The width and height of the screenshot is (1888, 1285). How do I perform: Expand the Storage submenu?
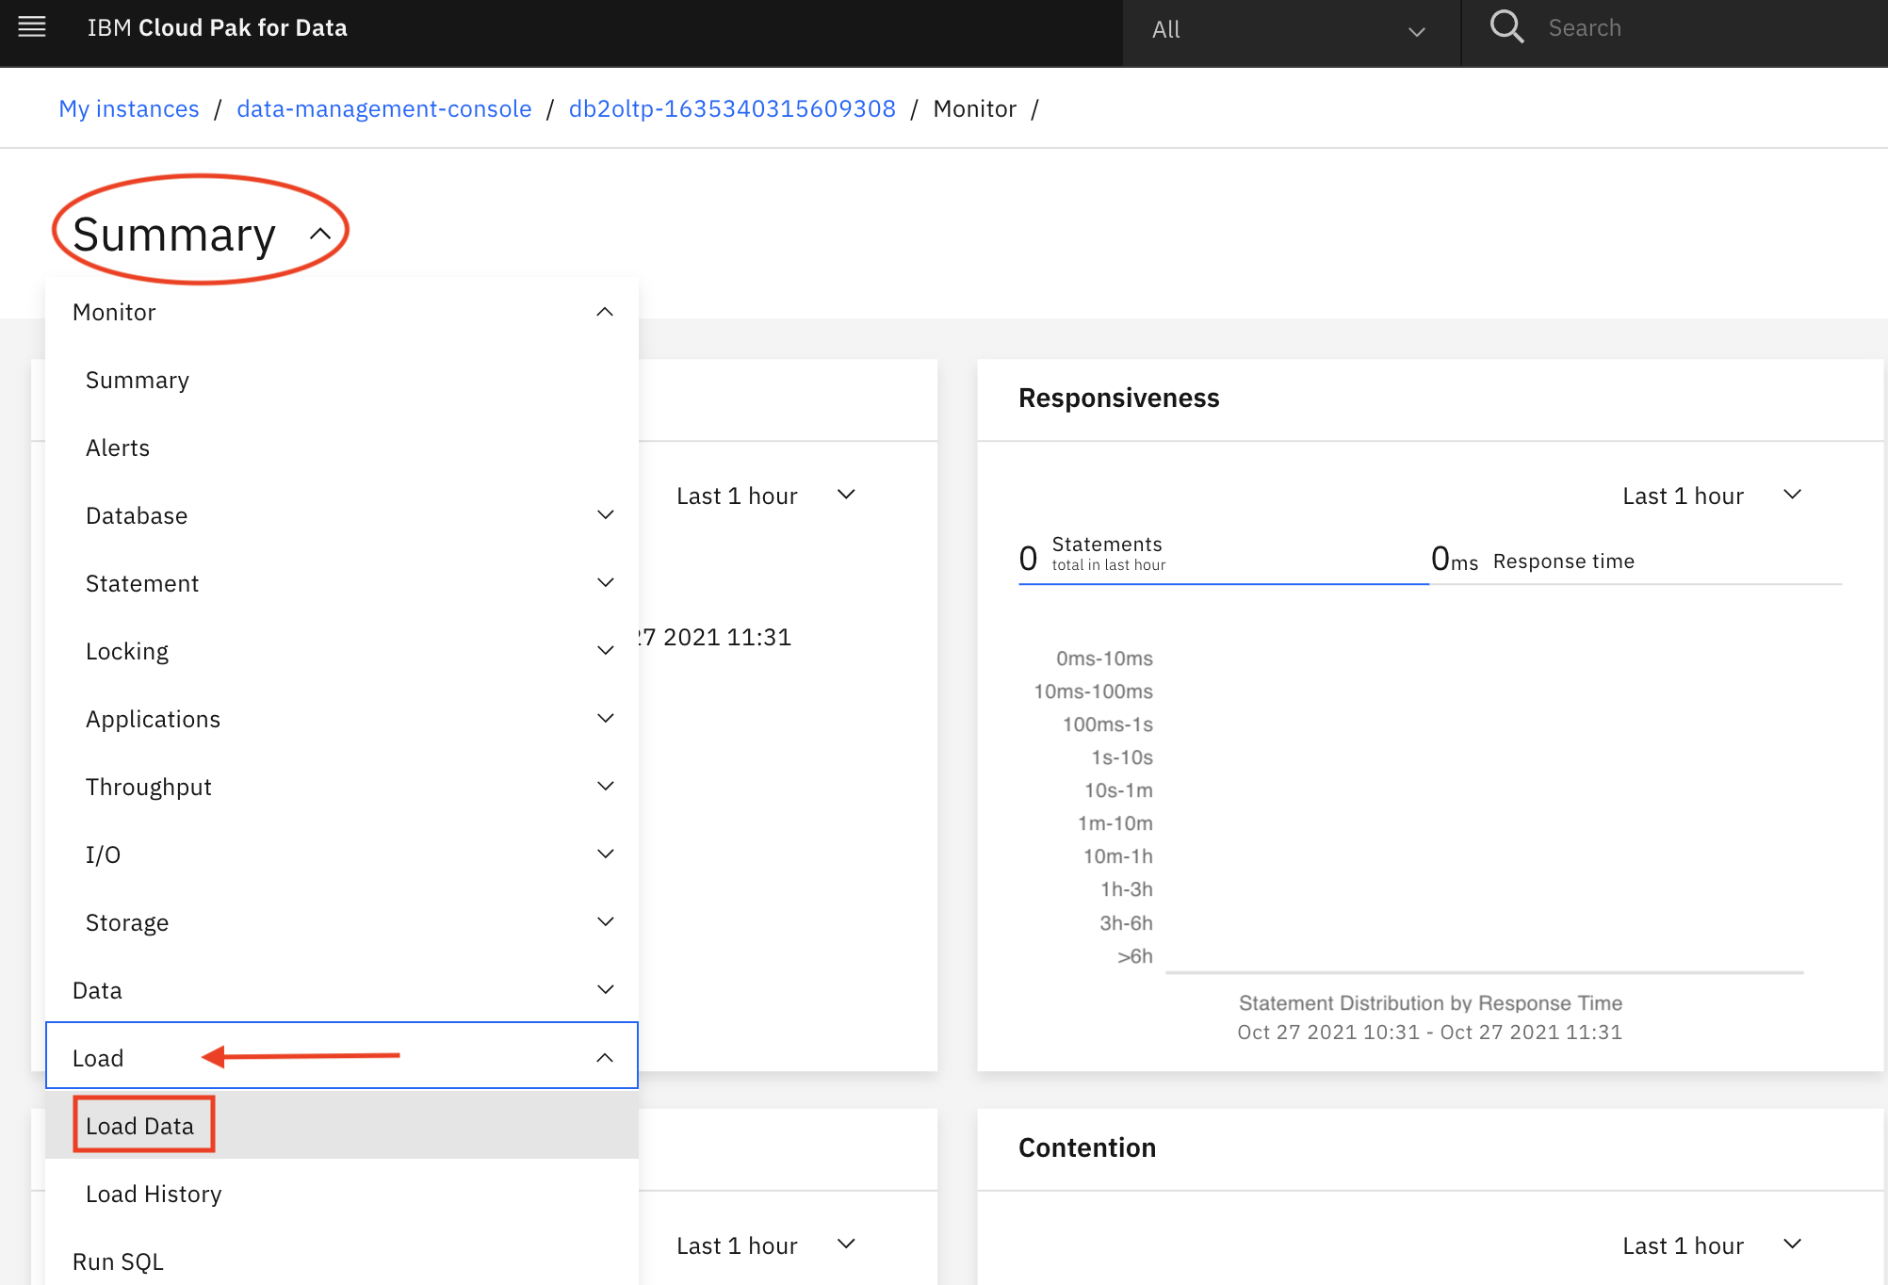(x=605, y=921)
